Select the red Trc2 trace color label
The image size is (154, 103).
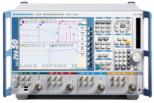point(23,23)
